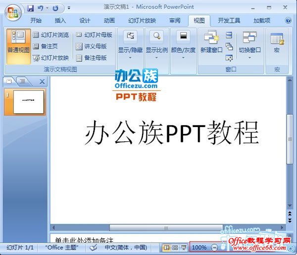Image resolution: width=297 pixels, height=255 pixels.
Task: Click the 新建窗口 icon
Action: coord(211,37)
